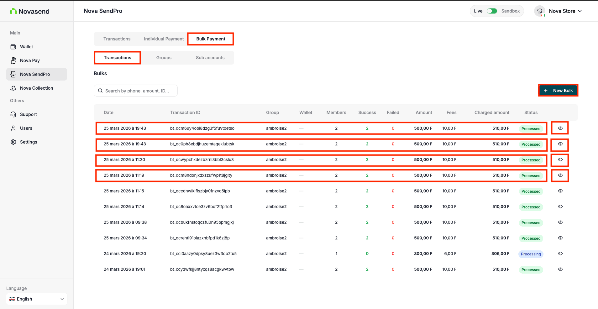598x309 pixels.
Task: View details of bulk bt_dcm8ndonjxdxzzufwp1t8jgity
Action: point(560,175)
